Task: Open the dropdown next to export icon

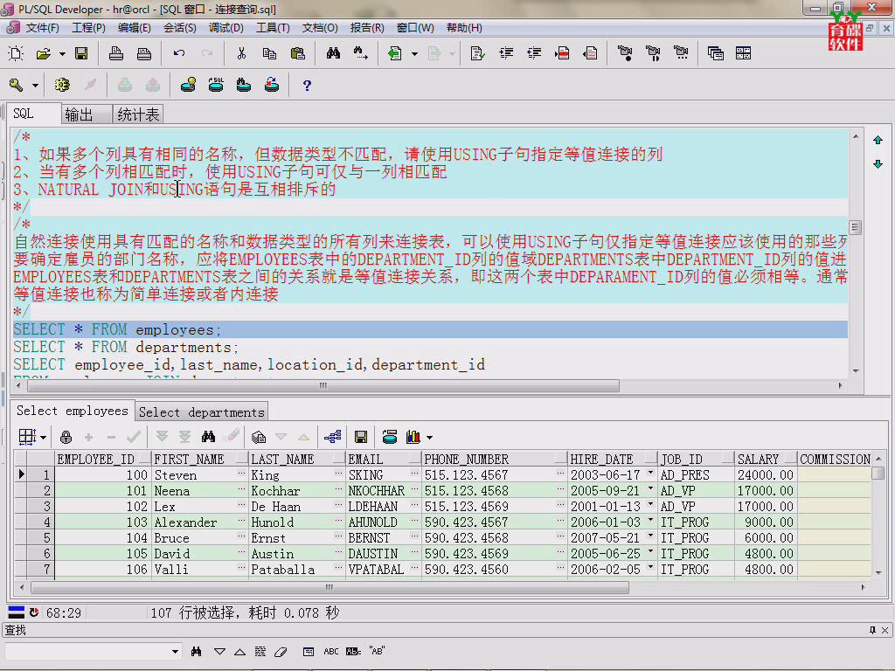Action: click(415, 54)
